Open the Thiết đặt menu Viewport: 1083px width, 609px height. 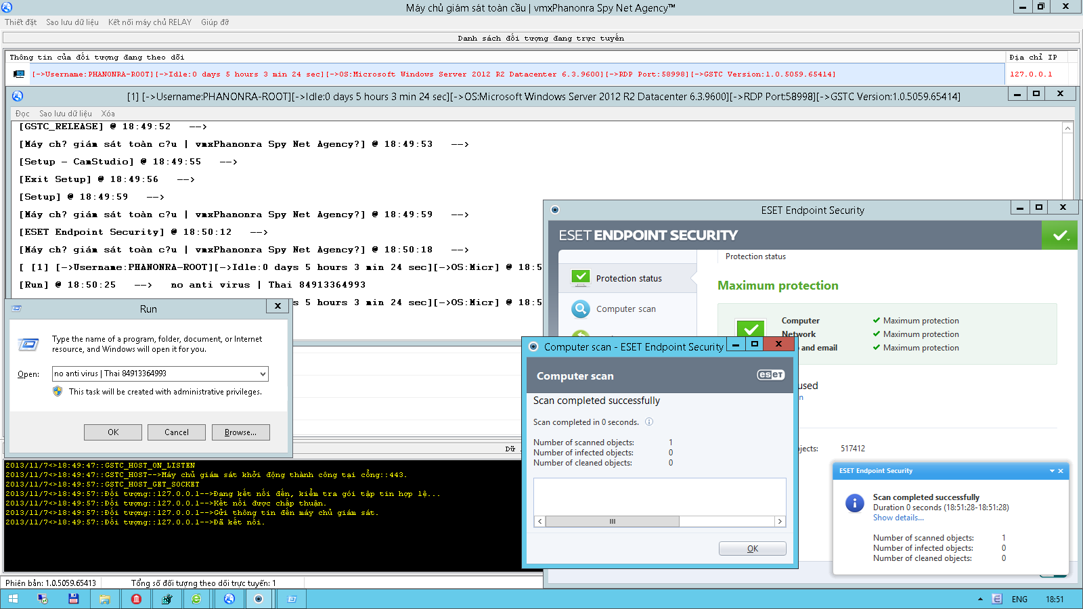(21, 22)
